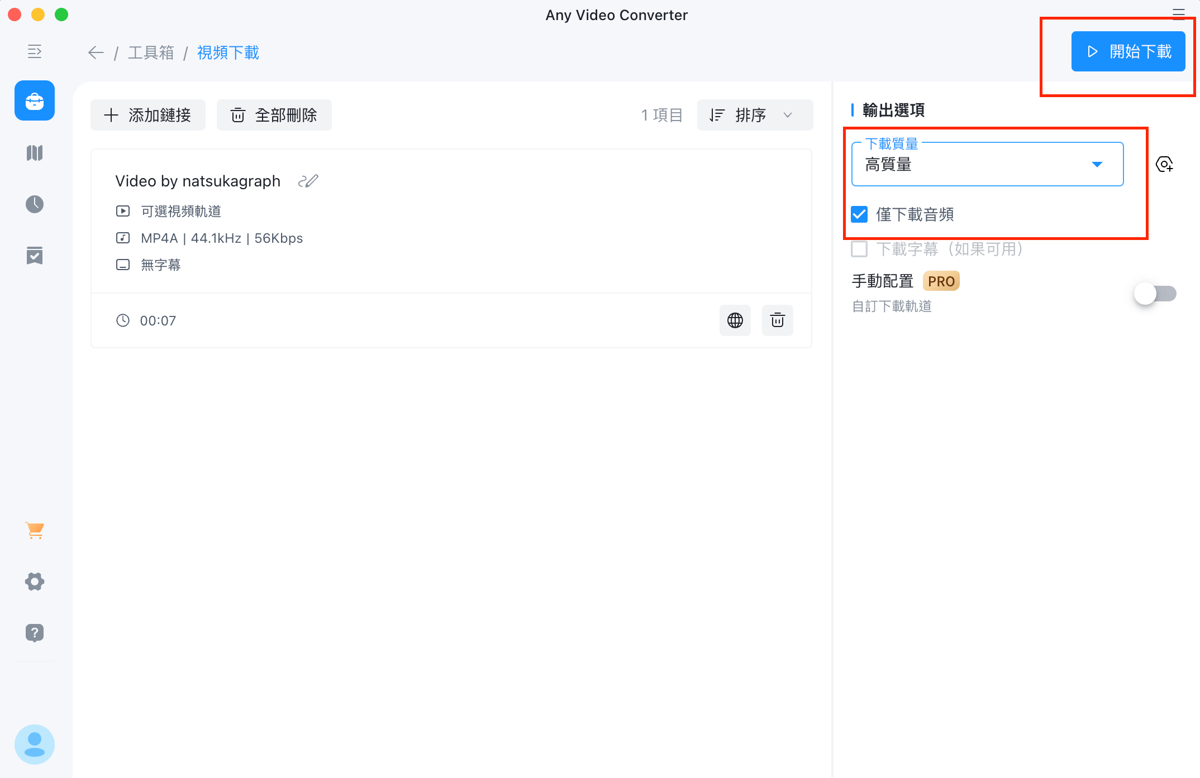Screen dimensions: 1200x778
Task: Click the Any Video Converter window title
Action: coord(617,15)
